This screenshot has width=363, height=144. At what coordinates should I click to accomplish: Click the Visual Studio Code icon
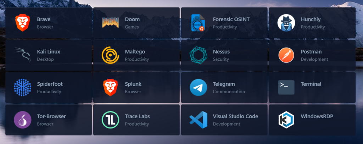[199, 120]
